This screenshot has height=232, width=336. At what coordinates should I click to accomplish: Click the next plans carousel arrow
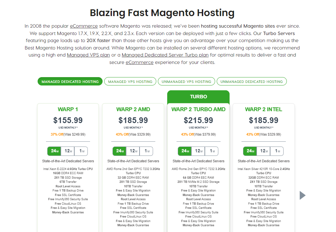pos(302,195)
